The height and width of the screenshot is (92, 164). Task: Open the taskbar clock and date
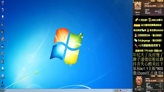pyautogui.click(x=129, y=90)
